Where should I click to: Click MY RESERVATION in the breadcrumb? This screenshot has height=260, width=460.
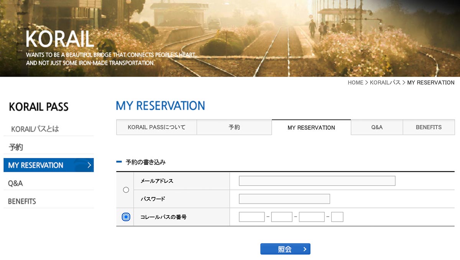point(431,82)
